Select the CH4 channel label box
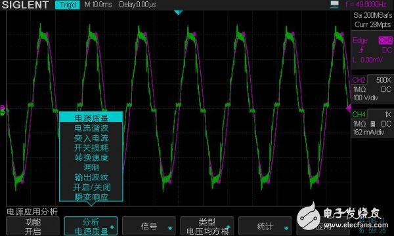The height and width of the screenshot is (236, 394). click(x=359, y=114)
